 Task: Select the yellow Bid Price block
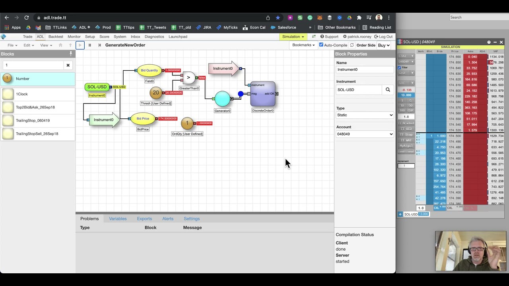click(143, 118)
